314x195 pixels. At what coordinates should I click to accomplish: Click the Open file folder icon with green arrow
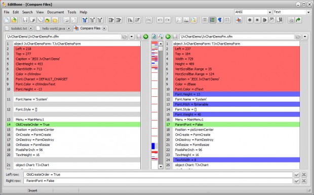click(14, 20)
